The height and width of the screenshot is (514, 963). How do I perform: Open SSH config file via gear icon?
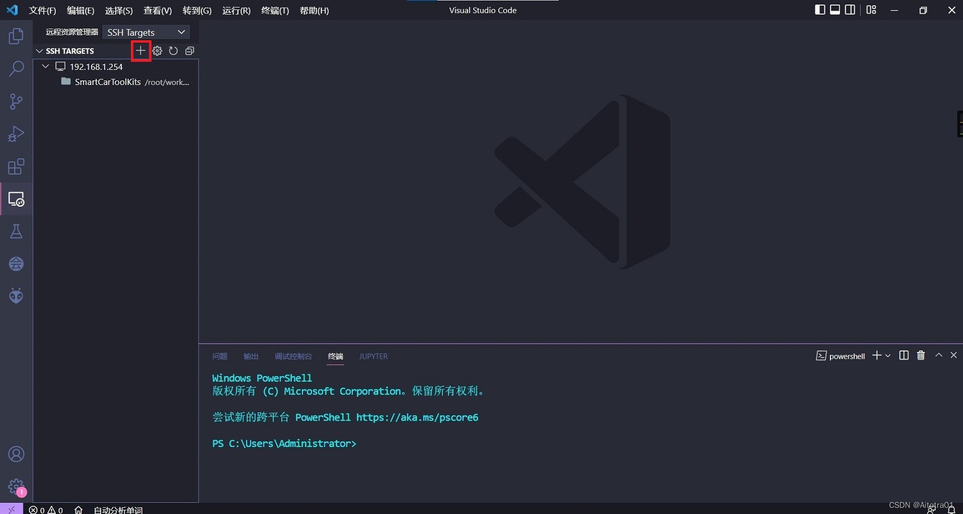point(157,51)
